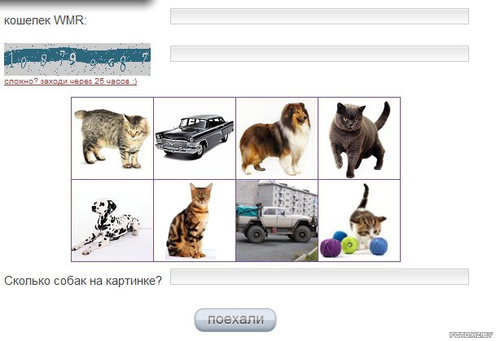Click the 'Сколько собак на картинке?' label

(83, 281)
